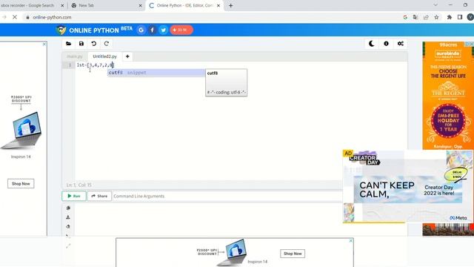Click the Facebook icon in header
The image size is (474, 267).
point(152,30)
